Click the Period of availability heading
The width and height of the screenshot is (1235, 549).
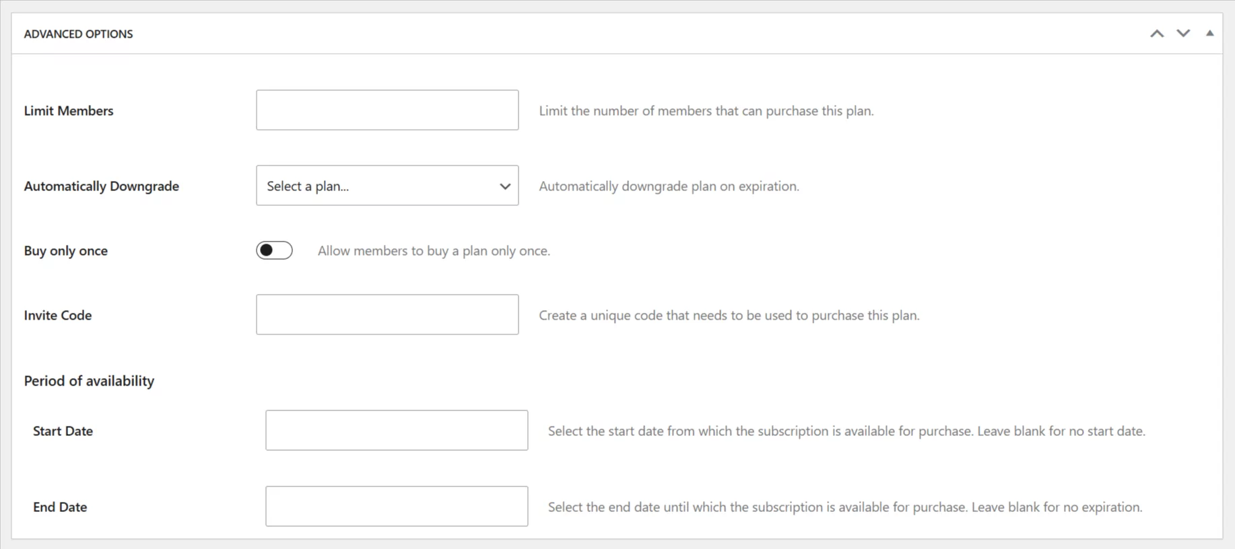pos(89,381)
